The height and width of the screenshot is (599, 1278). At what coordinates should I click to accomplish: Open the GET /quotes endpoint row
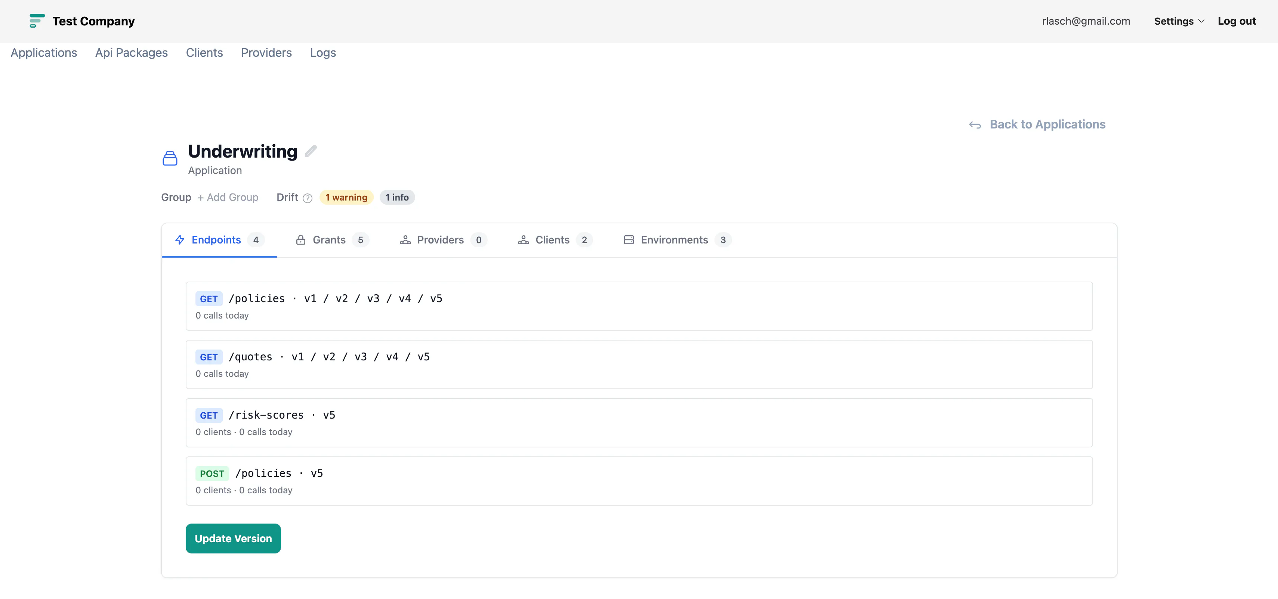(x=639, y=364)
